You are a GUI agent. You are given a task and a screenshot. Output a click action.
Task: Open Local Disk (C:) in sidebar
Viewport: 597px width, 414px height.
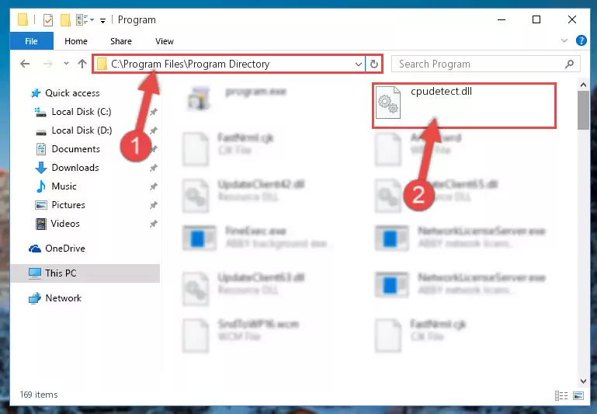pyautogui.click(x=82, y=112)
